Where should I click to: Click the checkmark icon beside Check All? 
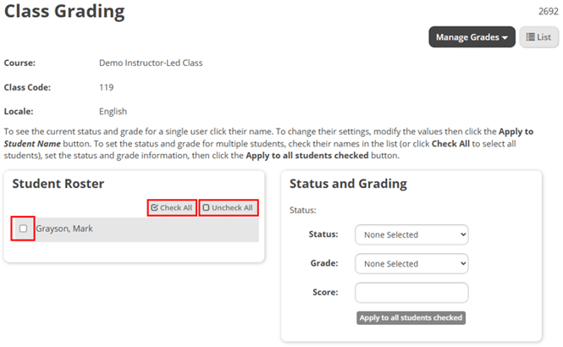[154, 207]
